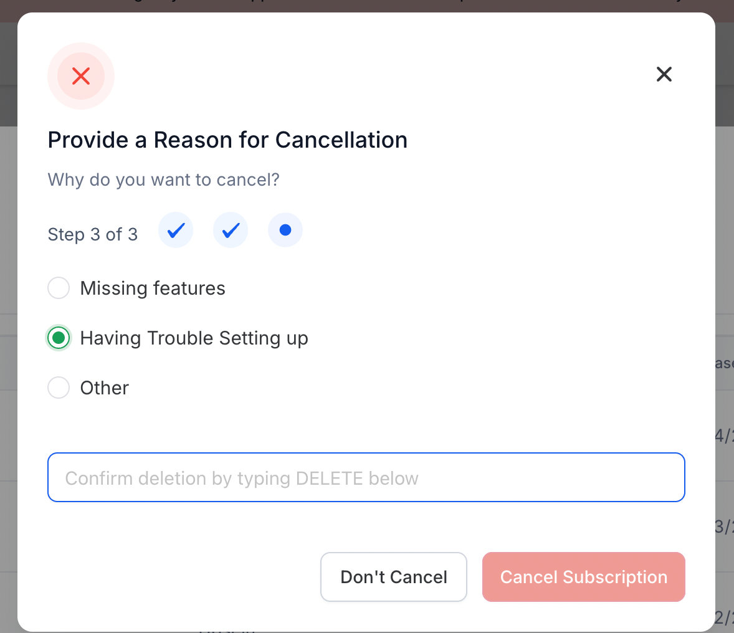Click the "Having Trouble Setting up" label text

[x=194, y=338]
